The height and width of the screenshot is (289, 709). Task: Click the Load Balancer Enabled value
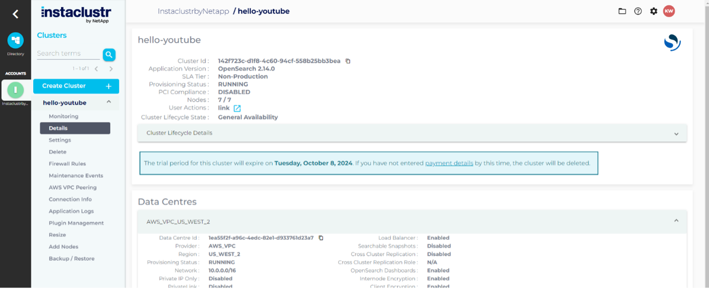pos(438,238)
